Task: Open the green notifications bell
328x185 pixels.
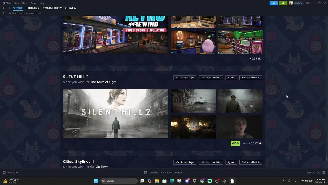Action: tap(283, 3)
